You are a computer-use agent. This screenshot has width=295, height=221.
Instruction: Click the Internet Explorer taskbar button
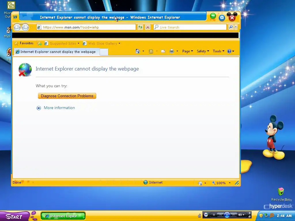[63, 216]
